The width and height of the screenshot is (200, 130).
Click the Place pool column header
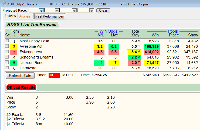pos(174,35)
